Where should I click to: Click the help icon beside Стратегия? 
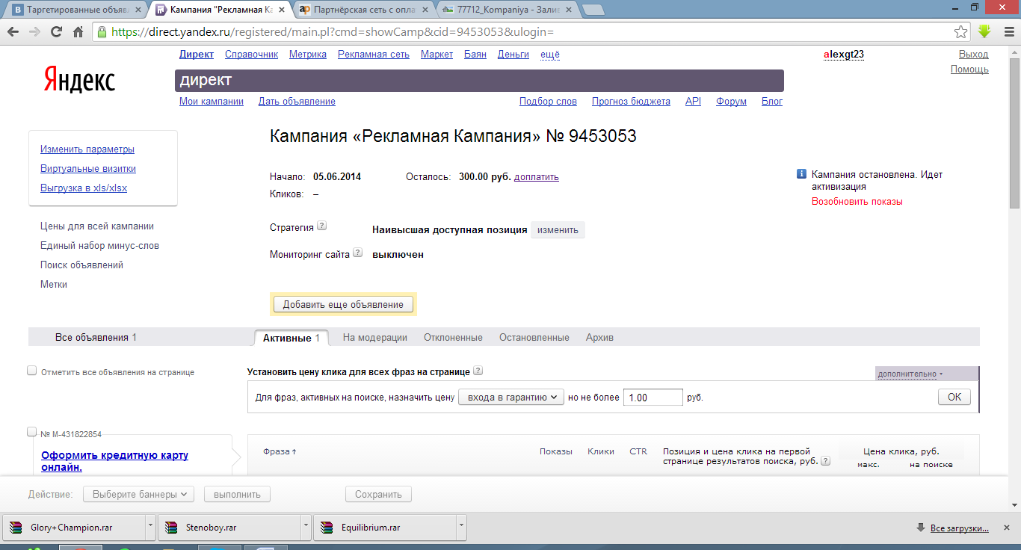[x=321, y=226]
